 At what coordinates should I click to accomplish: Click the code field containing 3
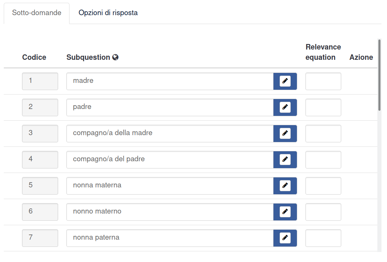coord(40,133)
